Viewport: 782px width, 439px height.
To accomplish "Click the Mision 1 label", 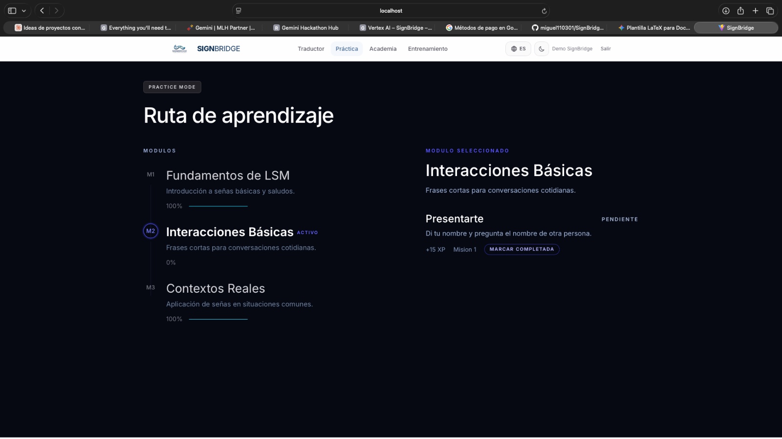I will (x=465, y=250).
